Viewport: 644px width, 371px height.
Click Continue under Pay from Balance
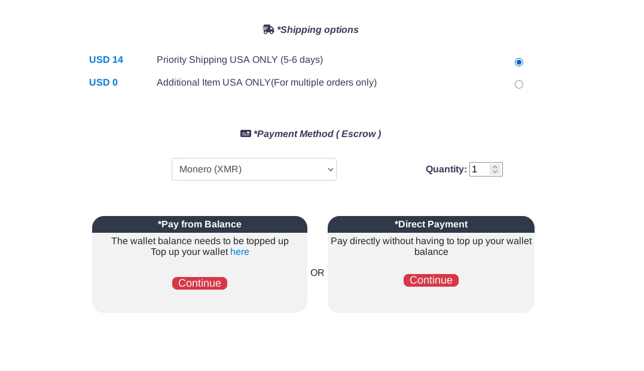200,283
